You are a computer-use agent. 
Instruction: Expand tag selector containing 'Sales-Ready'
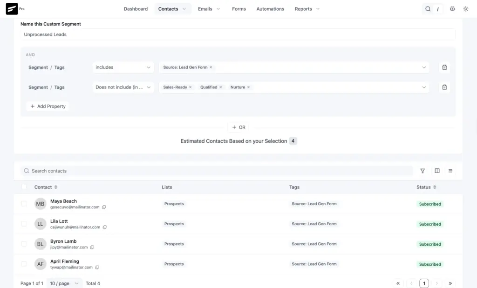coord(424,87)
